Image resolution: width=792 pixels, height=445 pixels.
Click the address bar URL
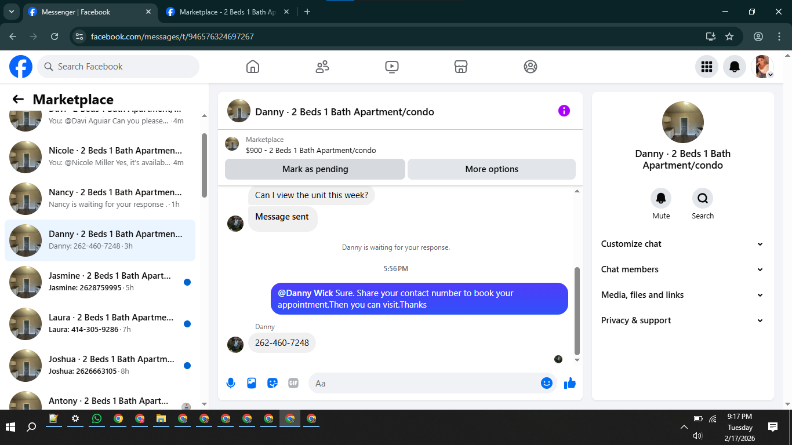(172, 37)
